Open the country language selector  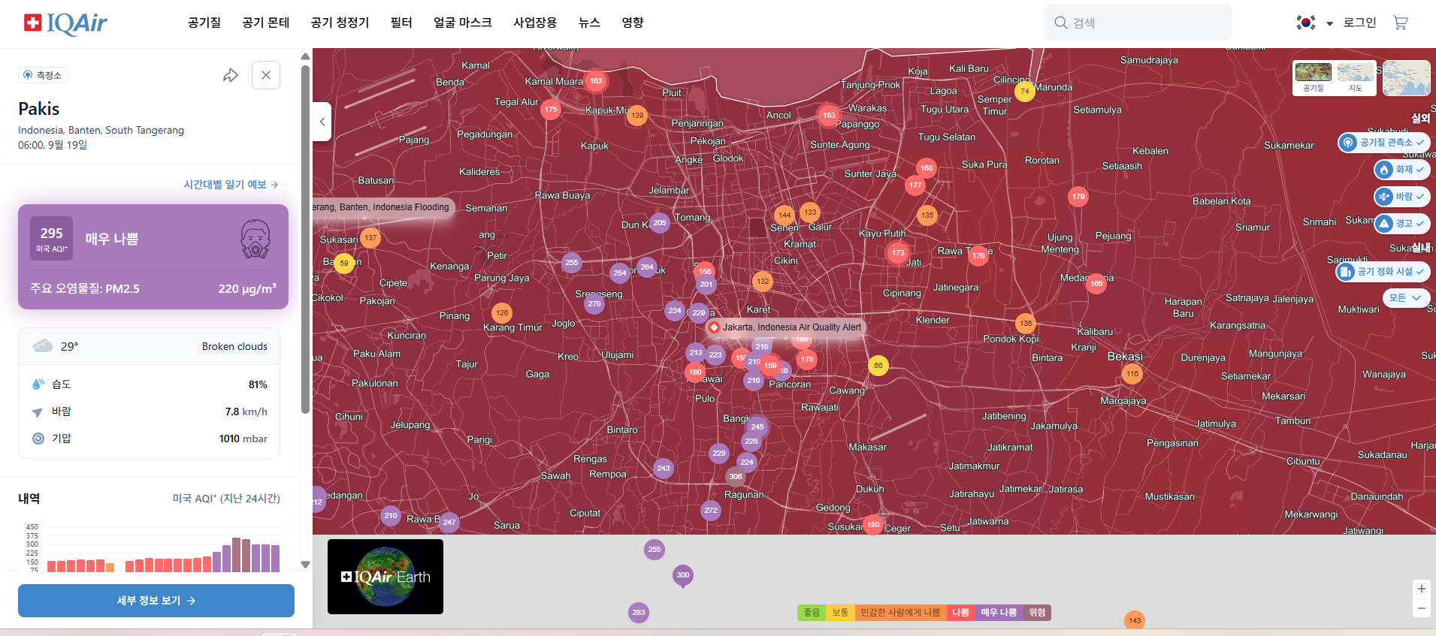click(x=1314, y=23)
